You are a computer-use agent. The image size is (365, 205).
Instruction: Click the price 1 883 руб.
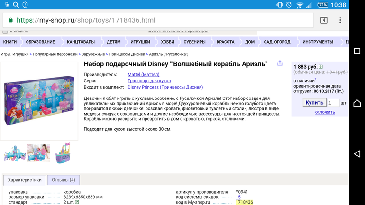click(305, 67)
